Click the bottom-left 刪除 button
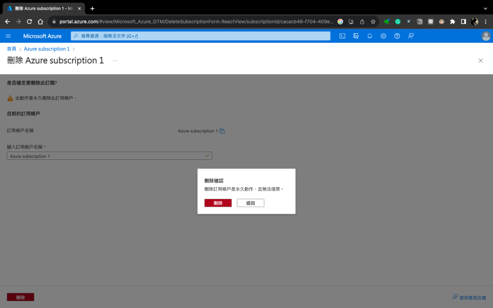This screenshot has height=308, width=493. pos(20,297)
